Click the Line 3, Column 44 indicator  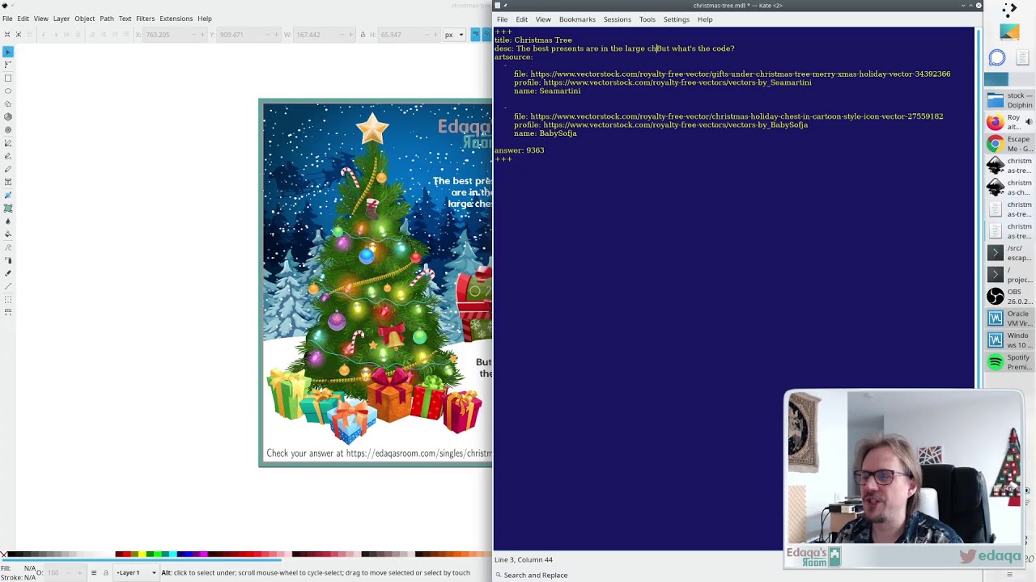tap(524, 559)
